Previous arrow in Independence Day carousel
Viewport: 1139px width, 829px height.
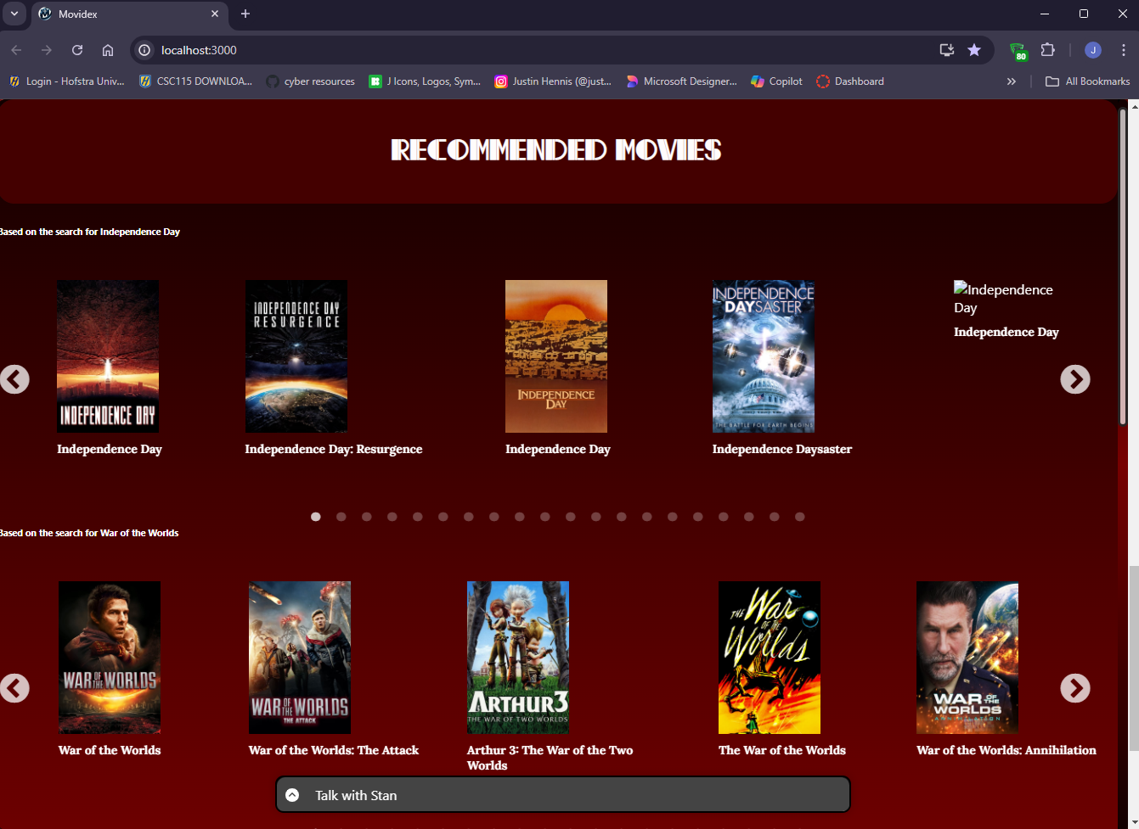point(14,379)
